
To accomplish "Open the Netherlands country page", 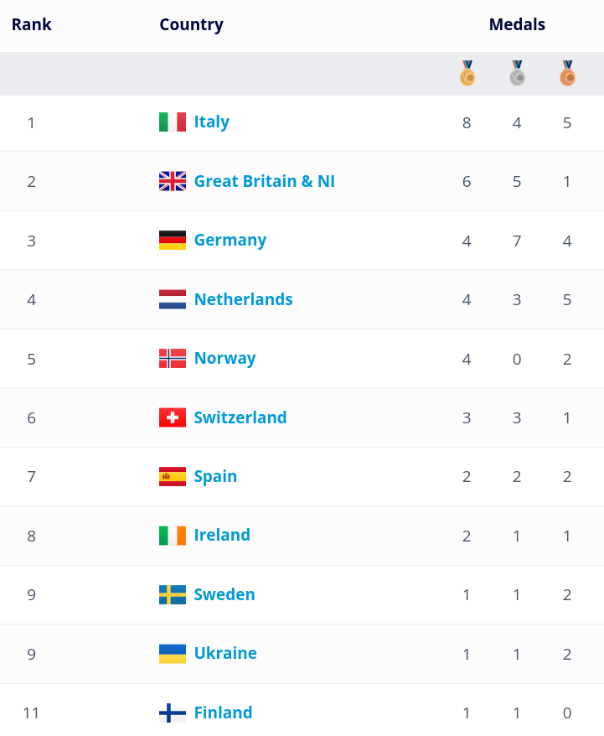I will 244,299.
